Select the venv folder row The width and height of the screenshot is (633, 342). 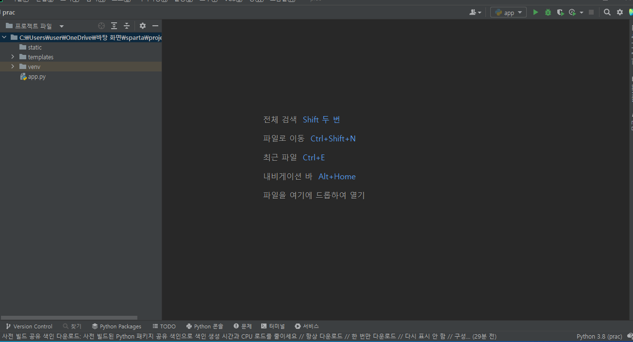tap(81, 67)
